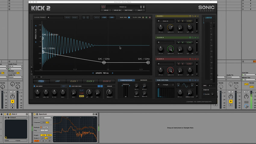
Task: Click the compressor Threshold slider
Action: [x=126, y=91]
